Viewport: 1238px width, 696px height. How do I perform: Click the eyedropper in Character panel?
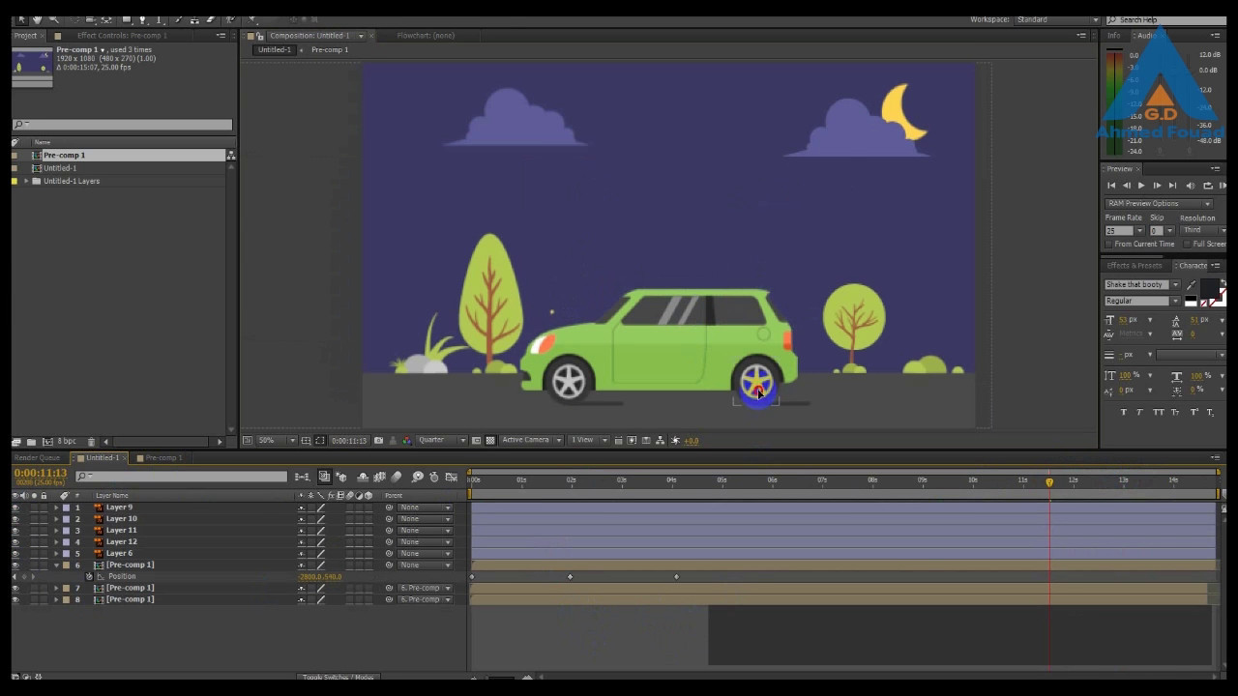[1192, 285]
